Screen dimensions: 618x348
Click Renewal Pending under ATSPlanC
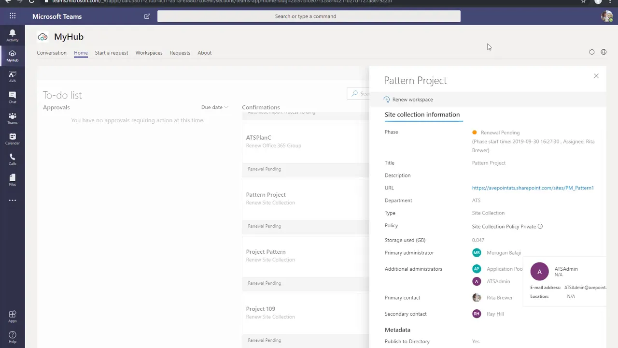[264, 169]
